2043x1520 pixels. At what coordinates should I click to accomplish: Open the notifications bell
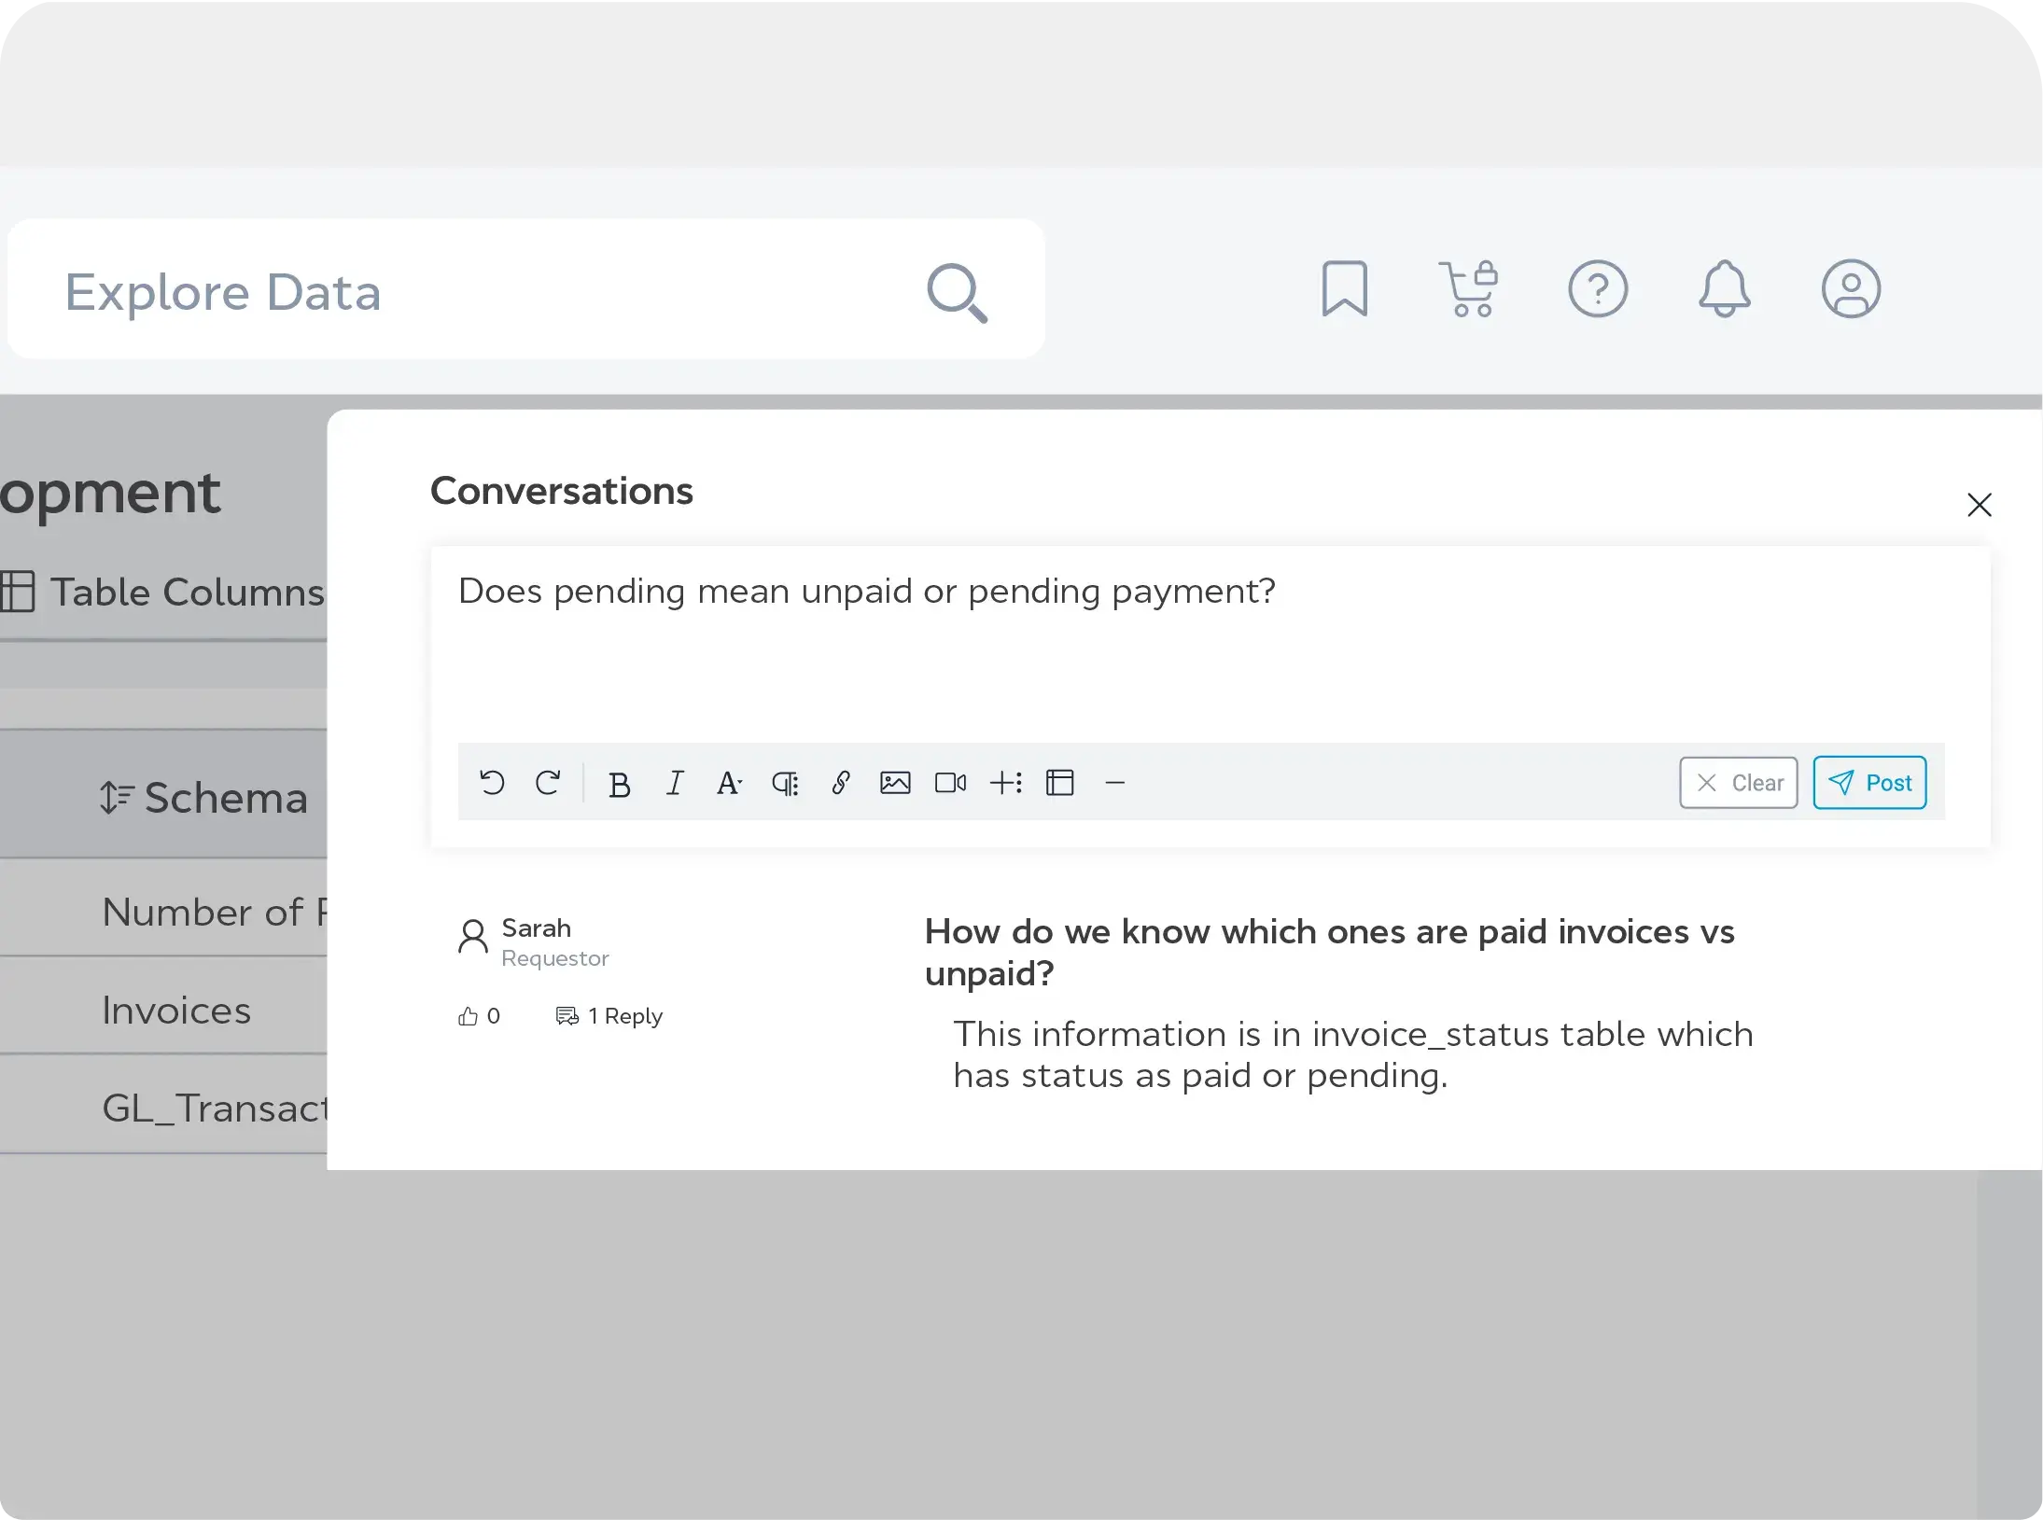[x=1724, y=288]
